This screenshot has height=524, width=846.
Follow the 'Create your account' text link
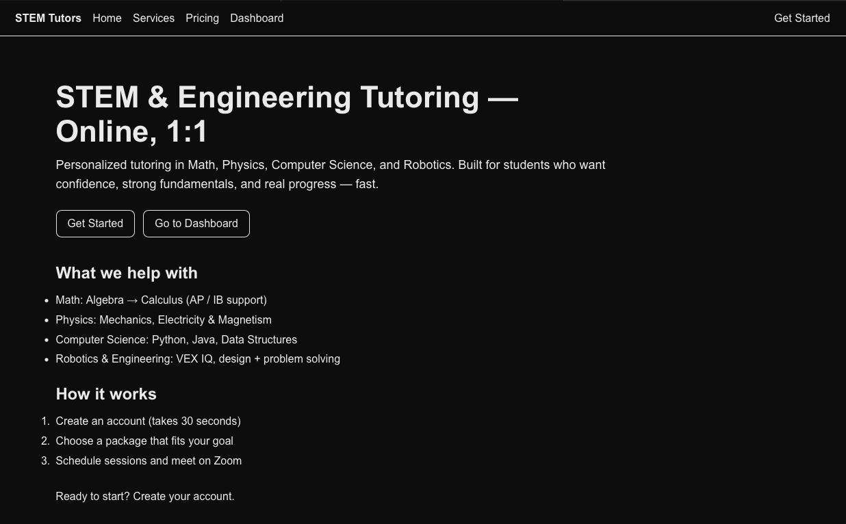click(x=183, y=497)
